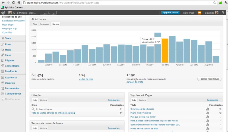Reload the page with browser refresh icon
The image size is (228, 132).
[x=13, y=2]
